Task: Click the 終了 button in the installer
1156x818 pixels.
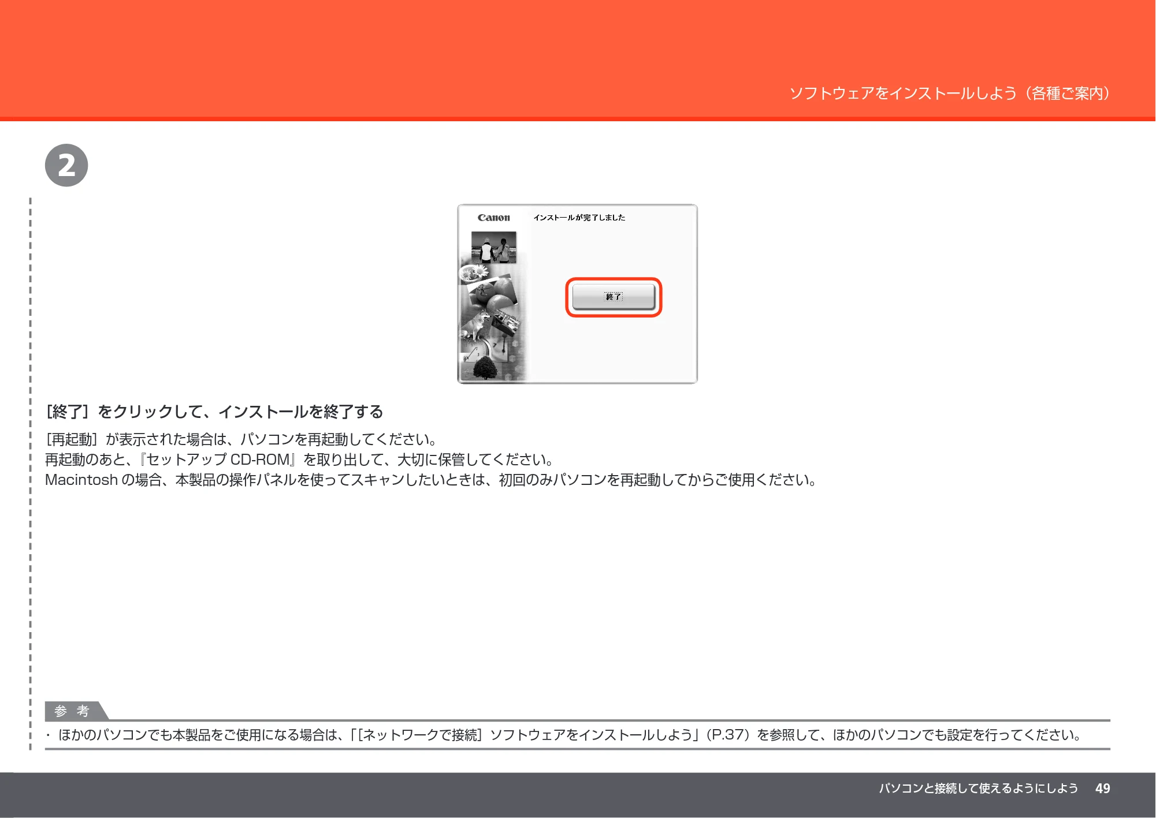Action: pyautogui.click(x=614, y=297)
